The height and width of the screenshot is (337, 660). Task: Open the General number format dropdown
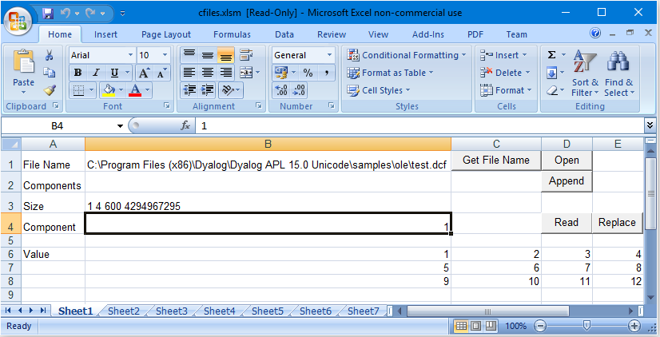click(329, 55)
